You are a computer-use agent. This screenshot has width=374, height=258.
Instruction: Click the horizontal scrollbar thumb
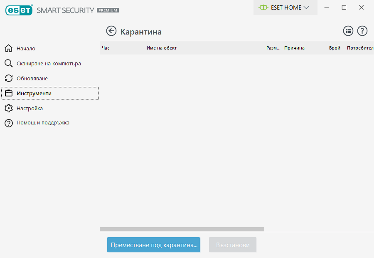pos(182,229)
